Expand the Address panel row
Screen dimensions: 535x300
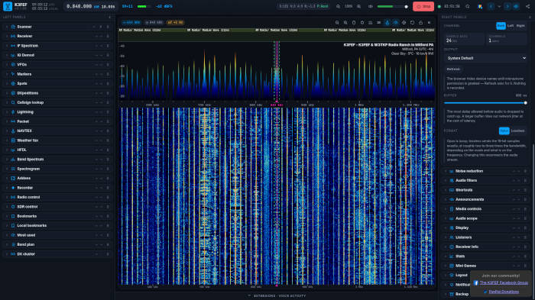pyautogui.click(x=57, y=179)
